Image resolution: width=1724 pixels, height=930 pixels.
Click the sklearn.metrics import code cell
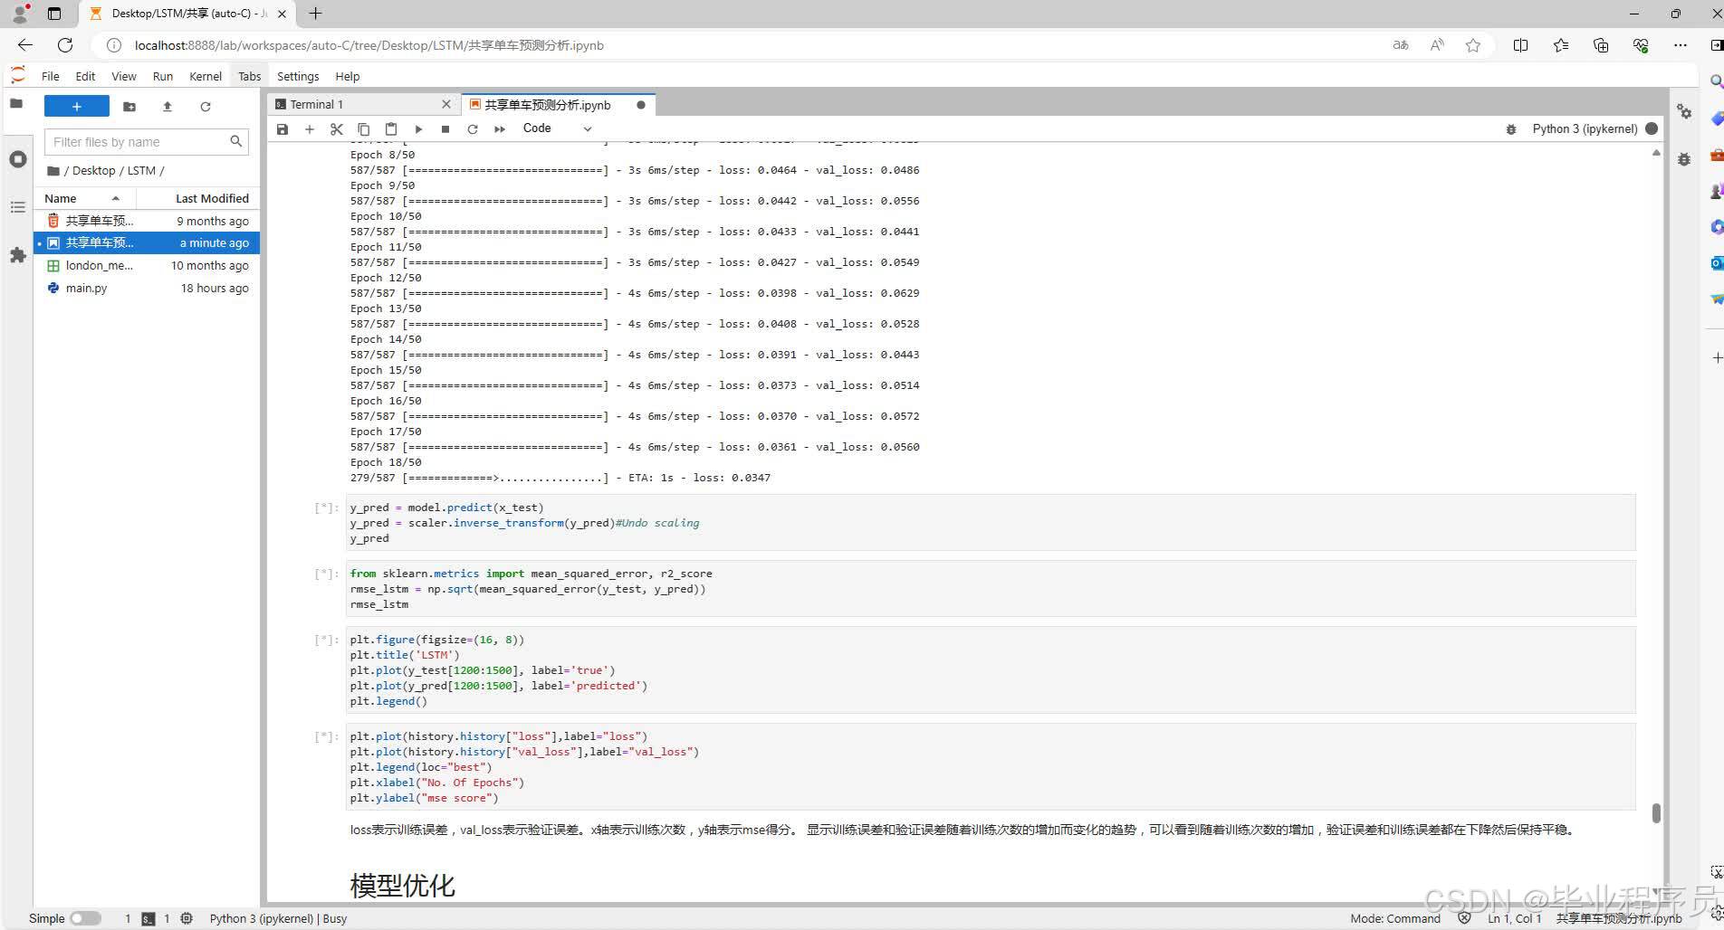coord(991,589)
